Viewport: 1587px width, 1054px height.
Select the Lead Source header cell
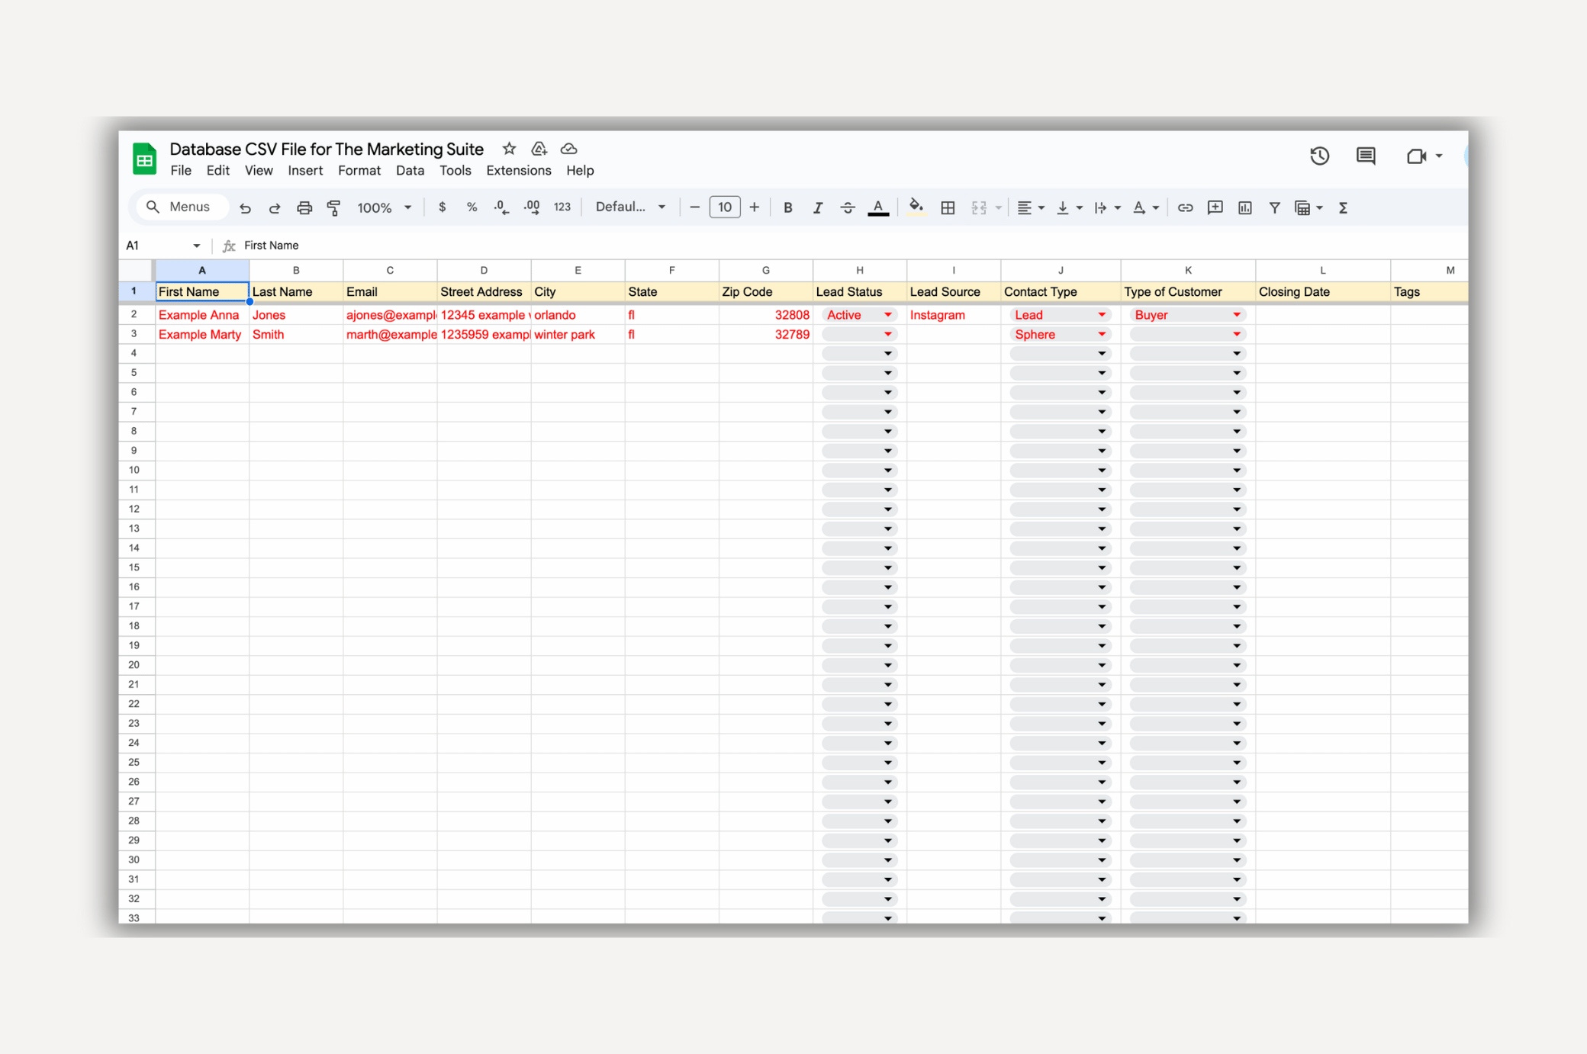click(954, 292)
